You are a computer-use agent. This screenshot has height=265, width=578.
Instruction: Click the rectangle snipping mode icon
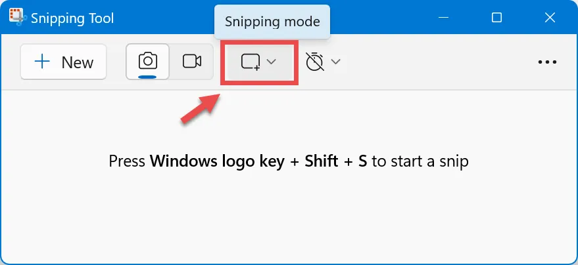pos(251,62)
